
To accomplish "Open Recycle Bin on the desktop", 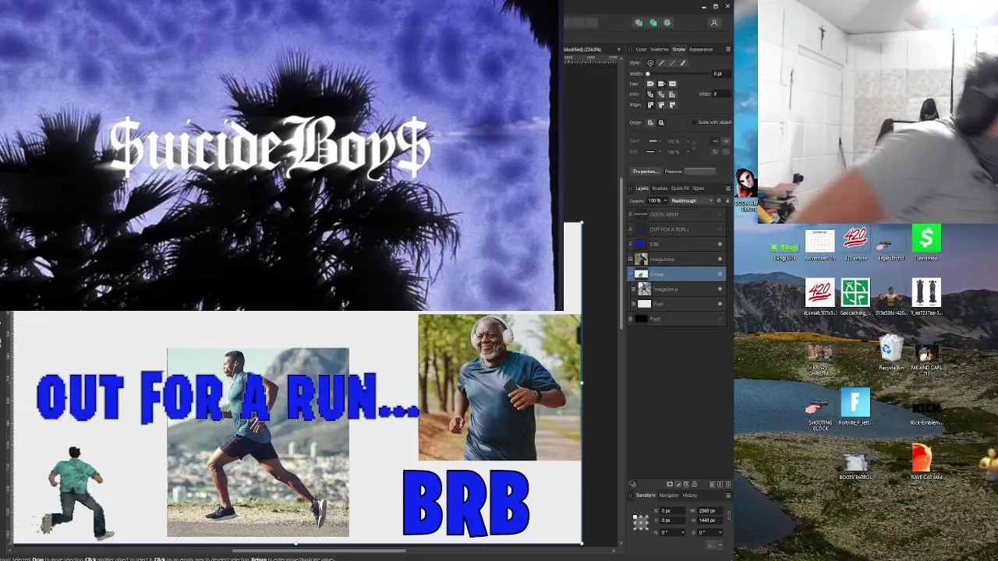I will click(891, 352).
